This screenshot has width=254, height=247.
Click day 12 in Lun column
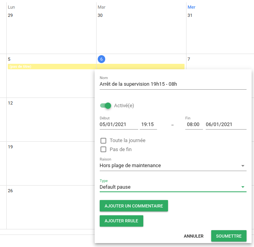(11, 103)
